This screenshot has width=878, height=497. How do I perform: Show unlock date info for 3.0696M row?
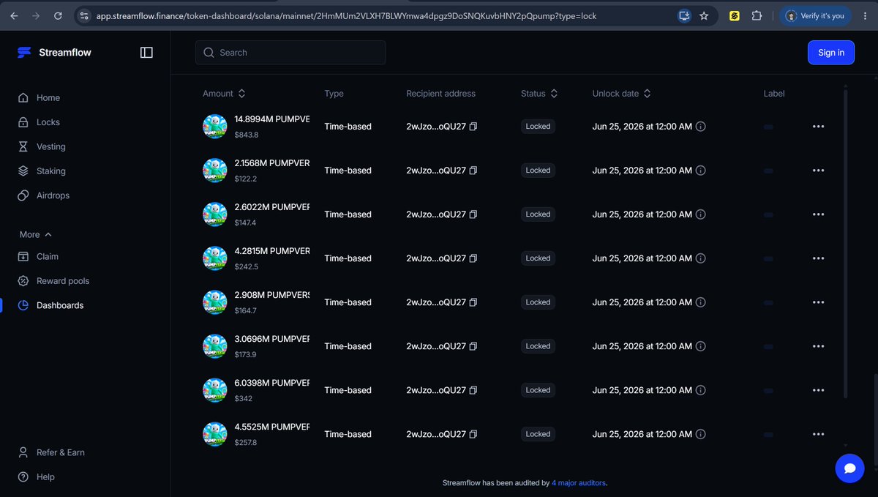[700, 346]
